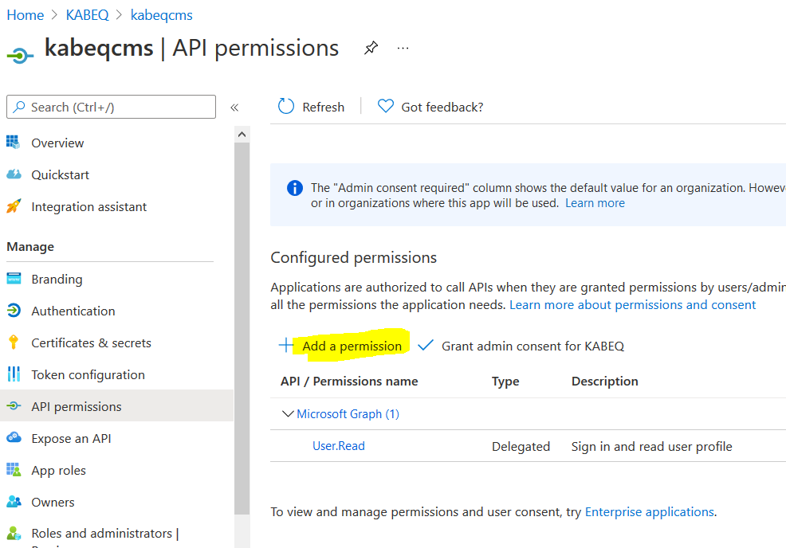Click the Quickstart cloud icon
The width and height of the screenshot is (786, 548).
[14, 175]
